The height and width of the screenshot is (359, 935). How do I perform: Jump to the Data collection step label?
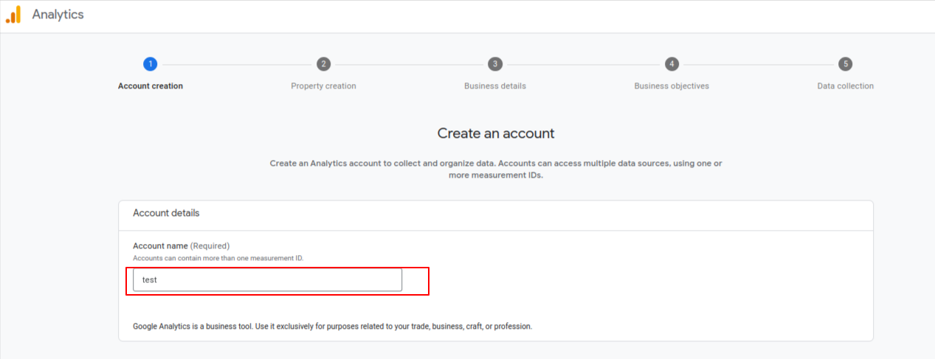coord(845,86)
